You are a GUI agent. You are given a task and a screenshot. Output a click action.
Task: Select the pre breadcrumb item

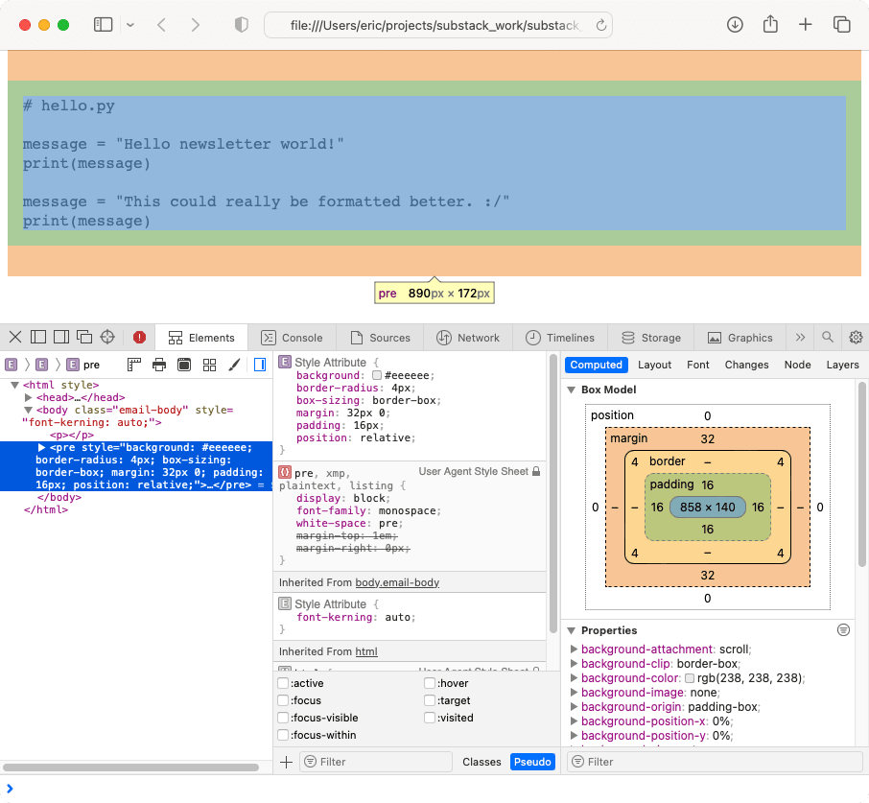[83, 365]
